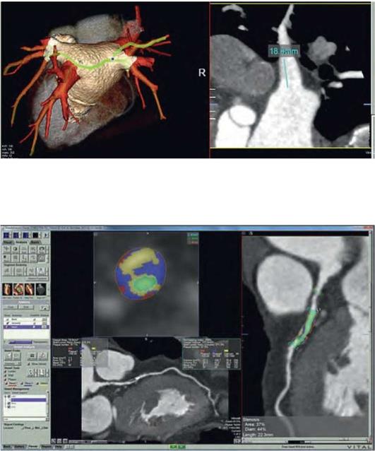The width and height of the screenshot is (375, 451).
Task: Click the Stenosis Area: 37% readout
Action: click(255, 424)
